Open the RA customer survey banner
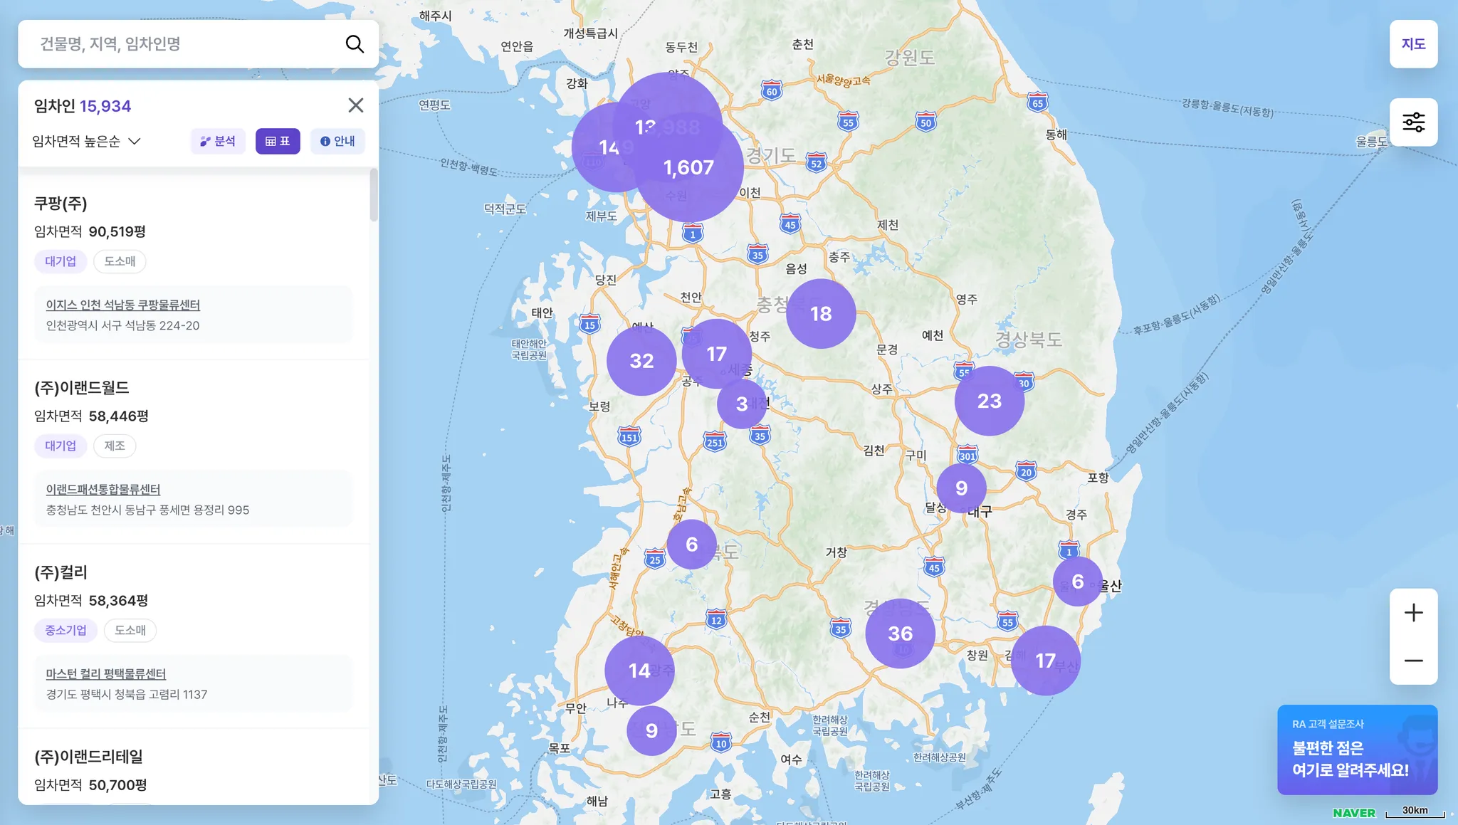 point(1357,750)
